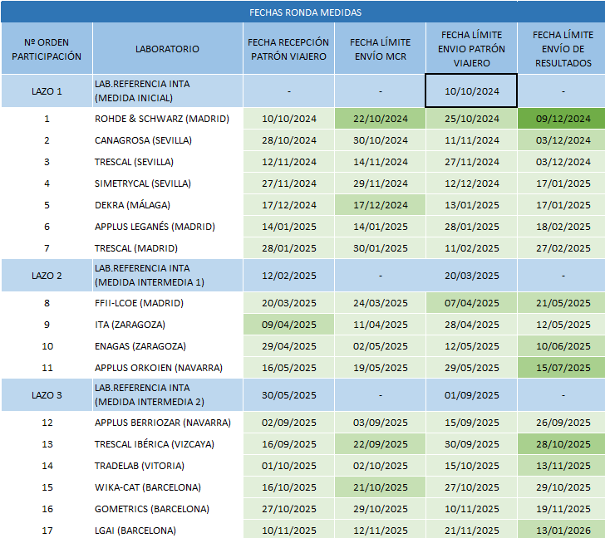Click the WIKA-CAT (BARCELONA) cell
605x538 pixels.
[x=167, y=487]
